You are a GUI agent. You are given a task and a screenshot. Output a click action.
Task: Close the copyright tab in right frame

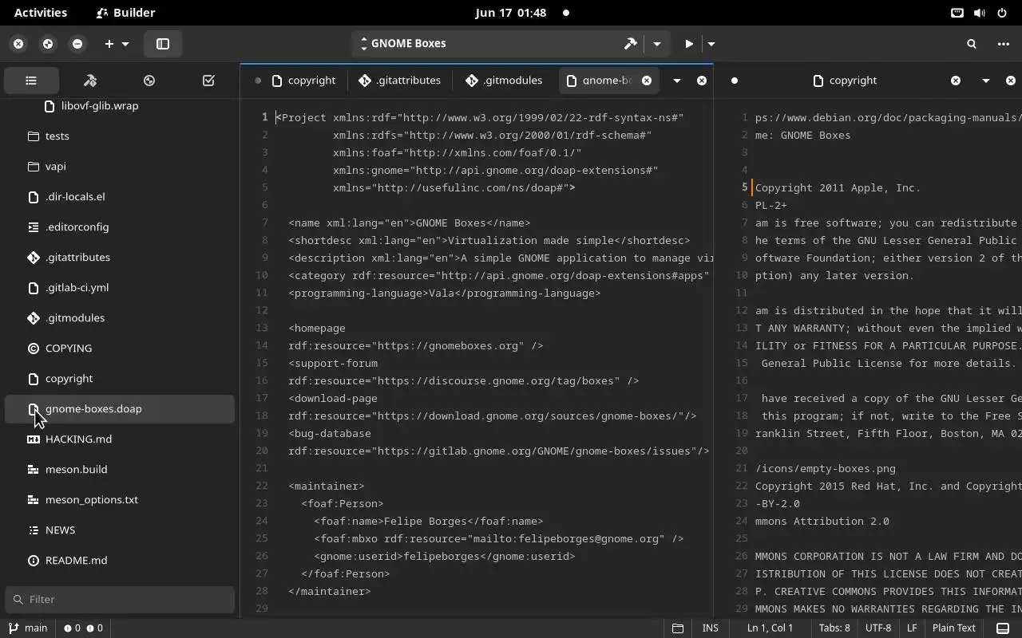click(956, 81)
